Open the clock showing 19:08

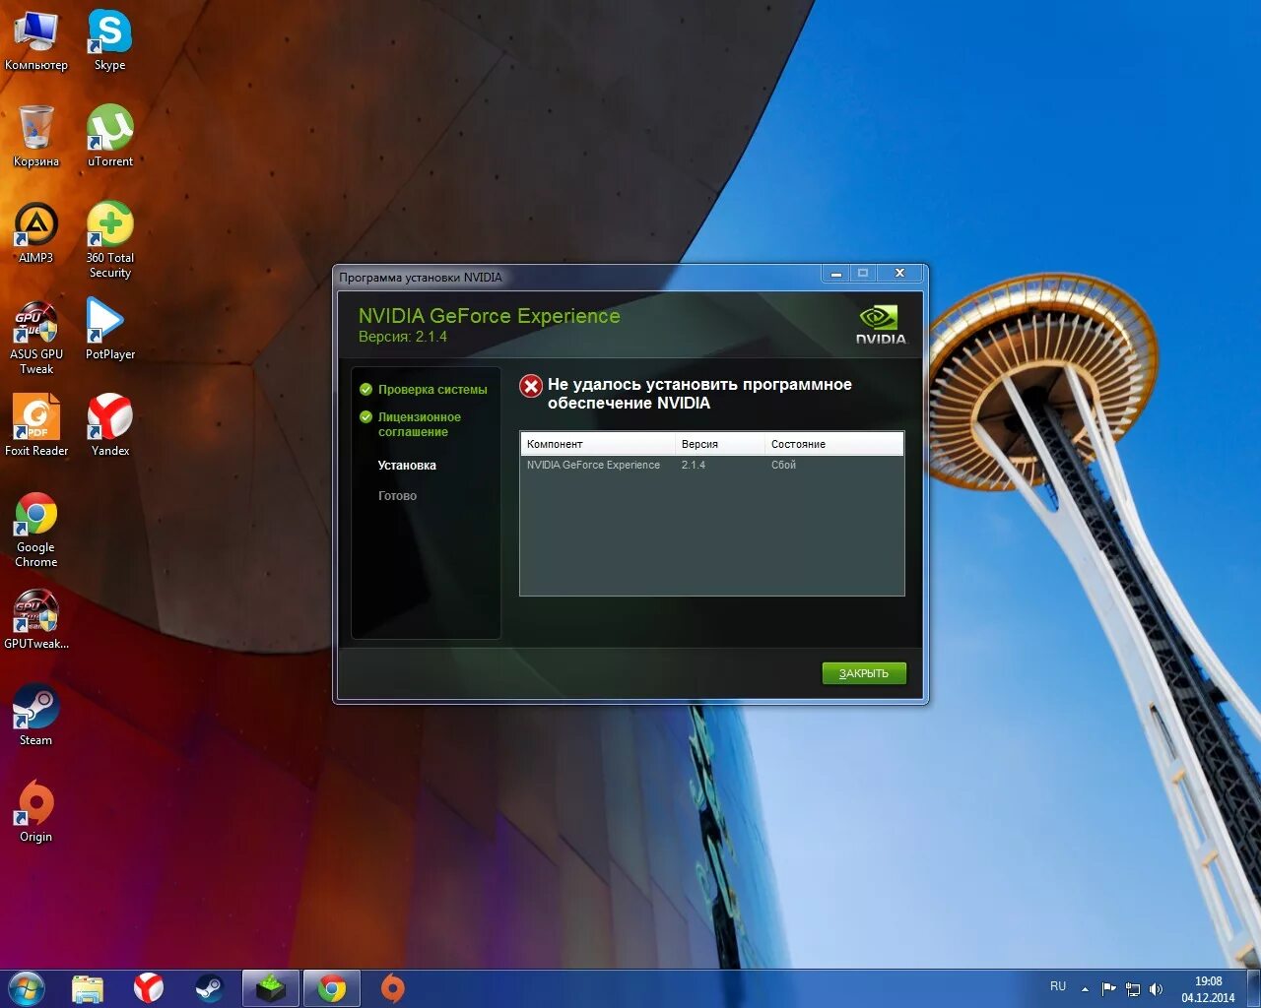coord(1208,988)
